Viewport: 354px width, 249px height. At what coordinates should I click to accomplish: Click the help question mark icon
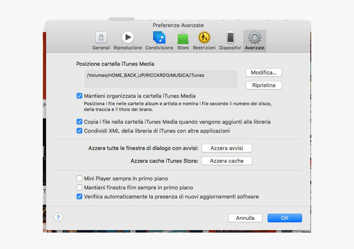58,218
